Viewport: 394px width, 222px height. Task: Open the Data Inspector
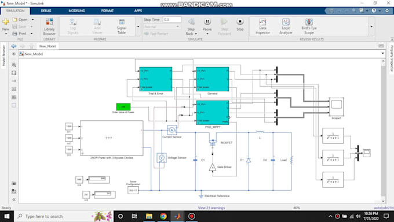262,27
